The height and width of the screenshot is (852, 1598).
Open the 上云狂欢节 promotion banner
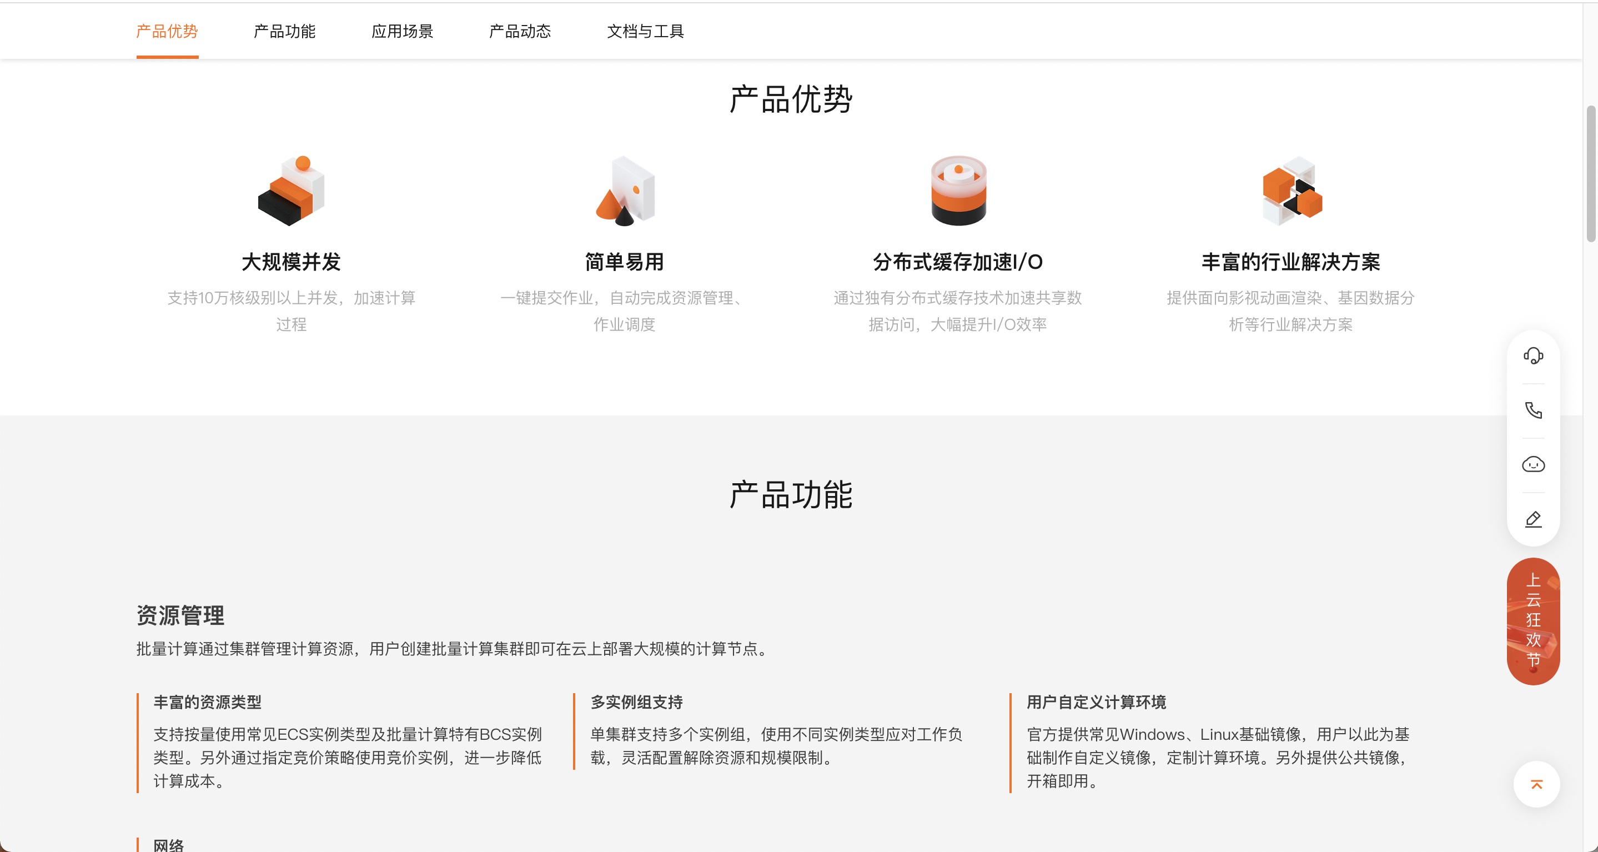pos(1533,621)
